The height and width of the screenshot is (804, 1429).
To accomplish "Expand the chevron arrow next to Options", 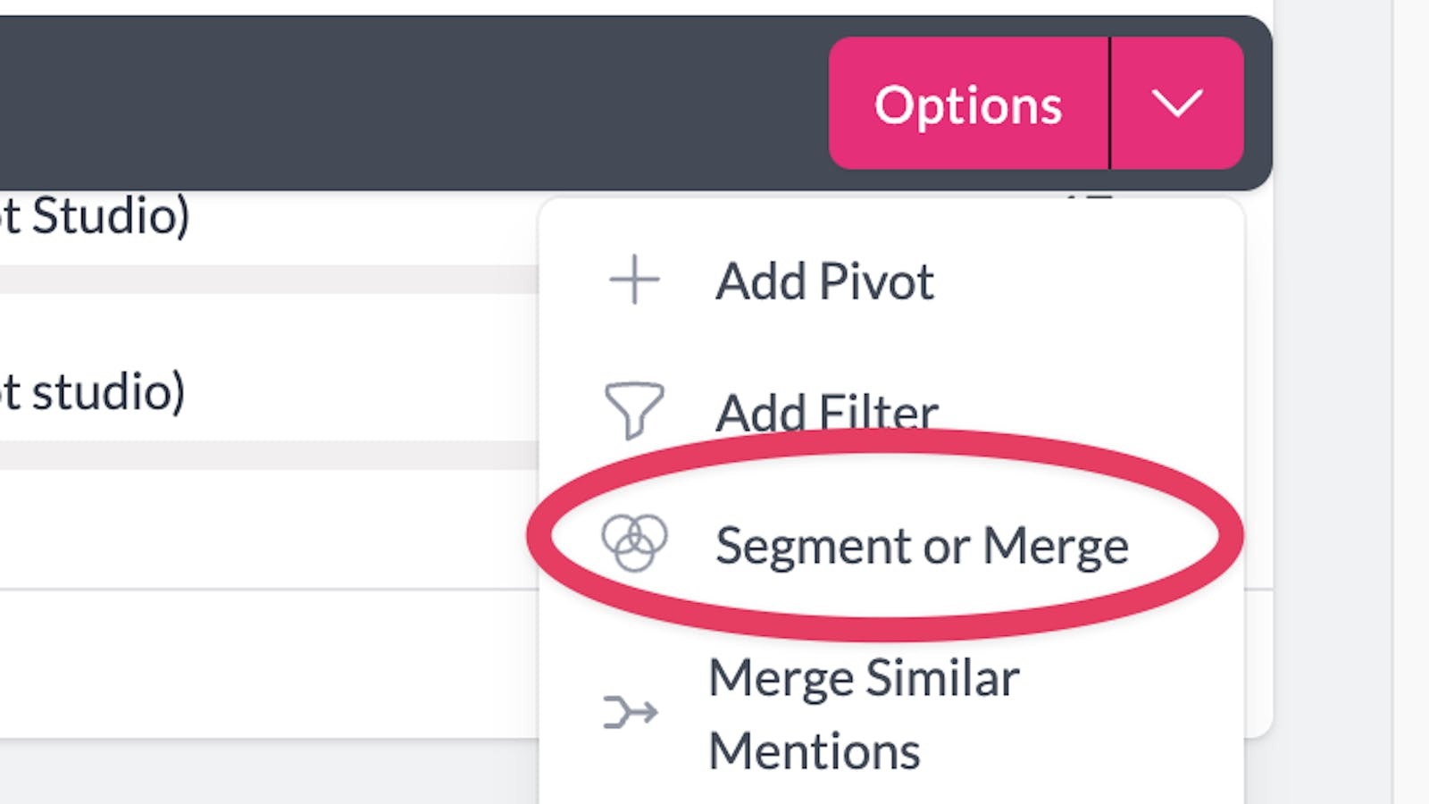I will coord(1177,104).
